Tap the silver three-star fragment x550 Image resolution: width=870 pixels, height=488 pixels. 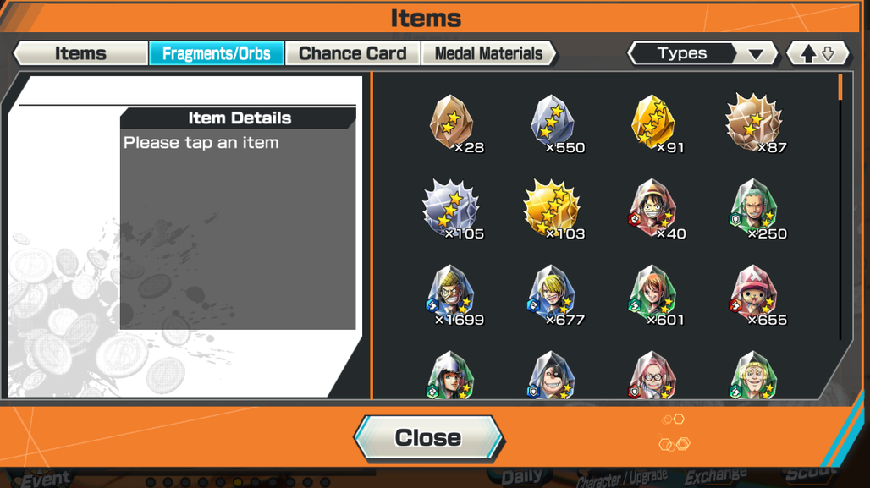(553, 123)
